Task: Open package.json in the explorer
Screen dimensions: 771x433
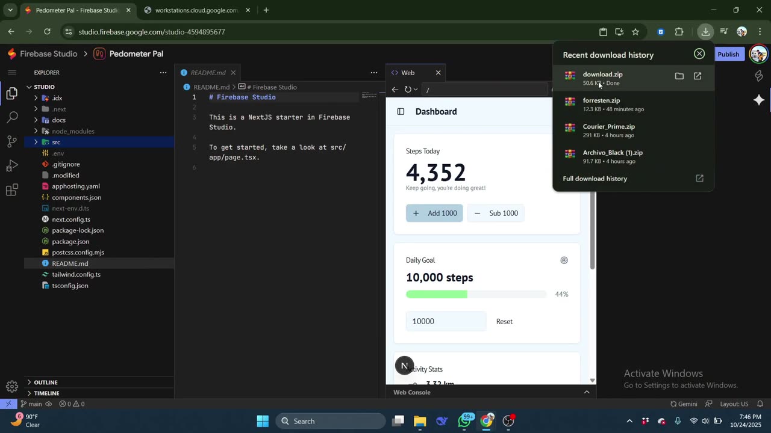Action: pos(70,241)
